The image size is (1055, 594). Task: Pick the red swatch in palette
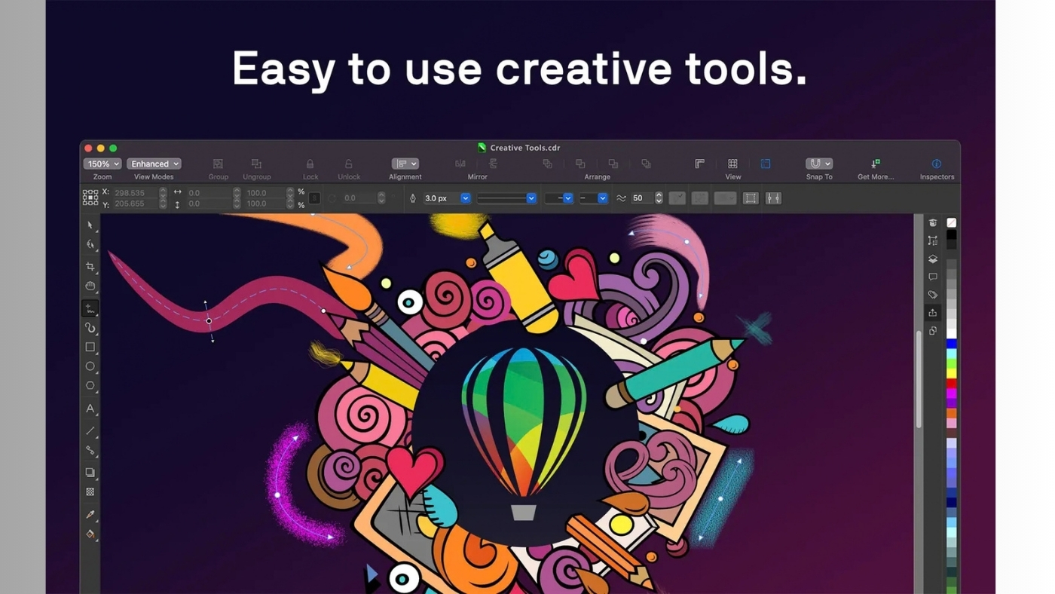tap(952, 384)
